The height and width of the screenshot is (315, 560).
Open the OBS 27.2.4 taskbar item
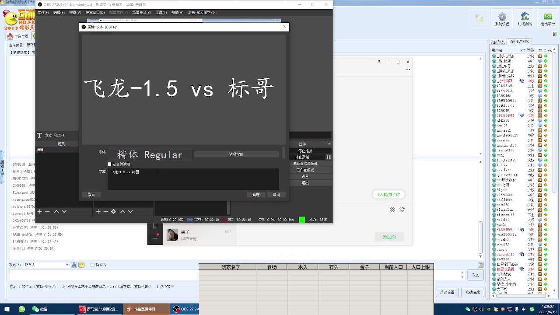click(185, 309)
